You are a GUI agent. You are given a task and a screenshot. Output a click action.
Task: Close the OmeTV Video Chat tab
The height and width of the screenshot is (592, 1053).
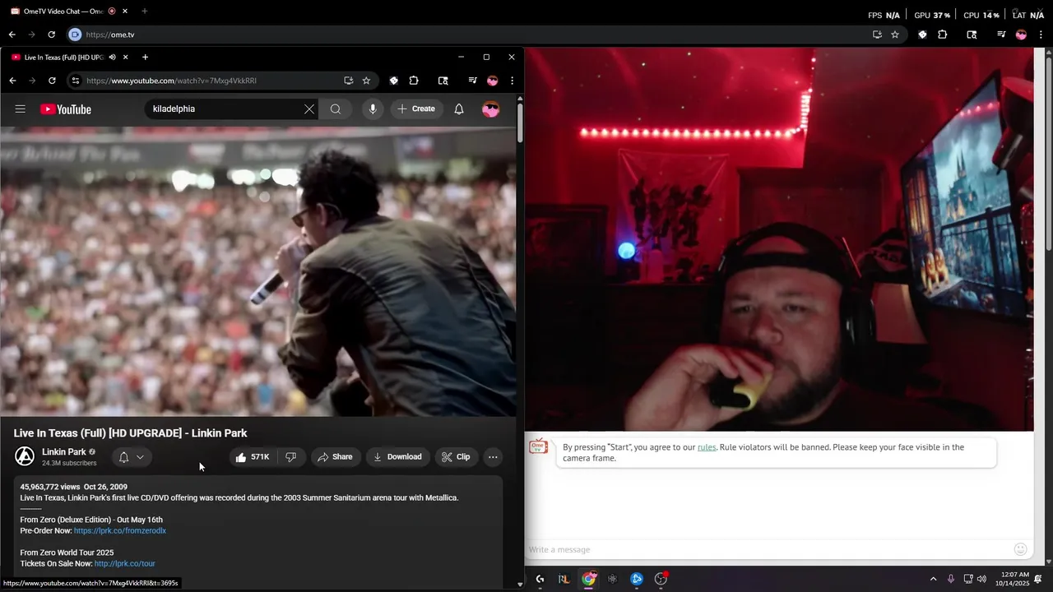[125, 12]
